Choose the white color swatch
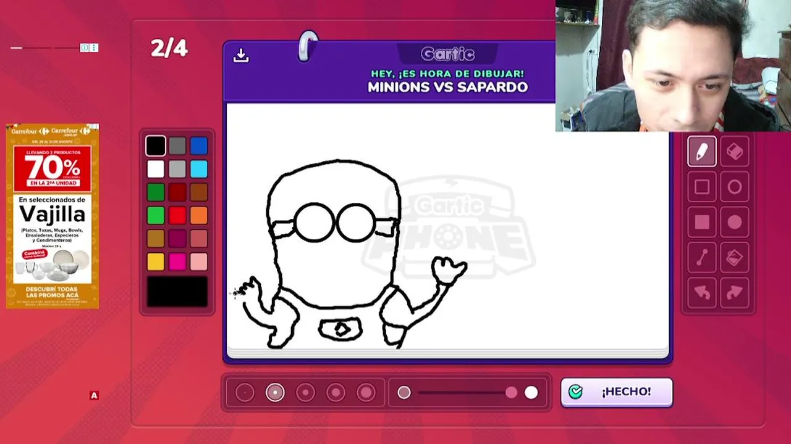Image resolution: width=791 pixels, height=444 pixels. tap(156, 169)
